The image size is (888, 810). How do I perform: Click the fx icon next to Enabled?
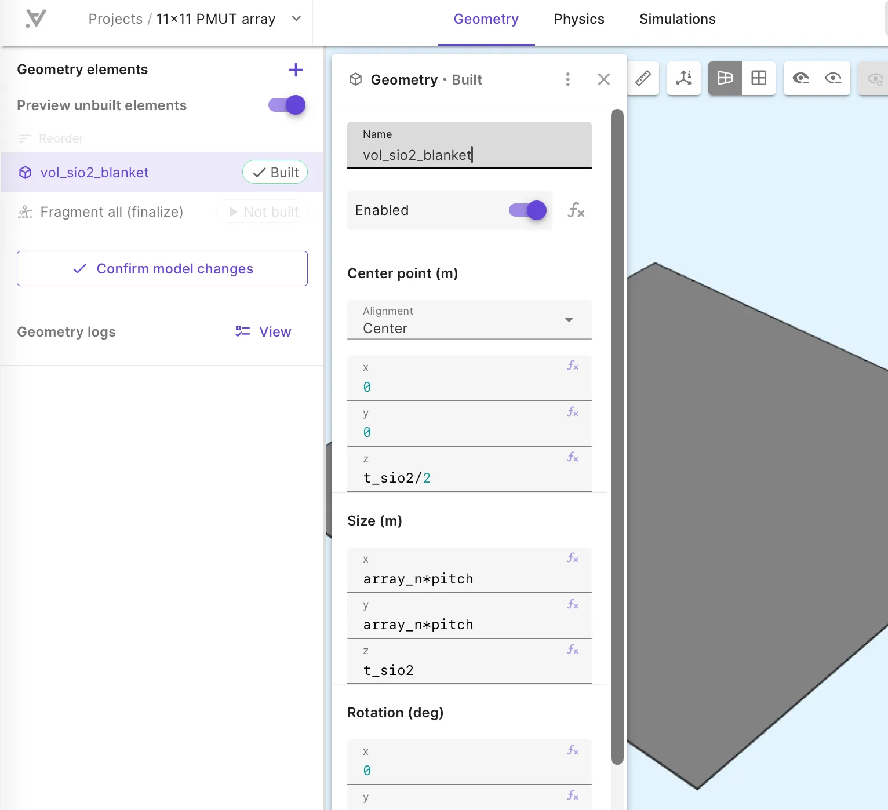click(576, 210)
